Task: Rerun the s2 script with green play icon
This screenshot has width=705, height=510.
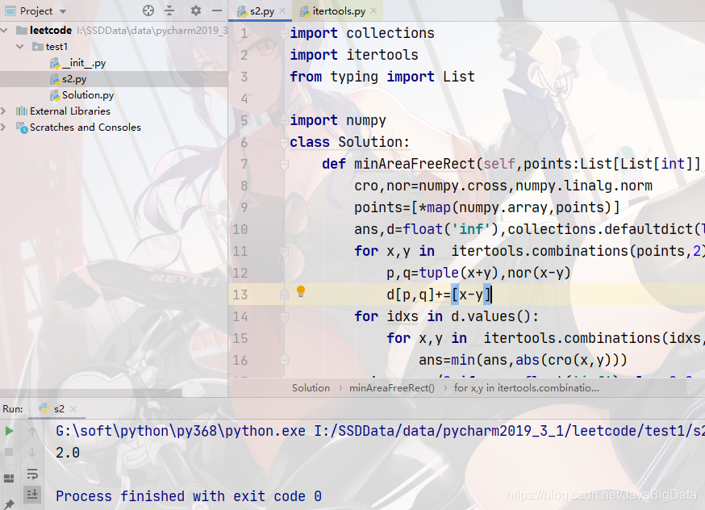Action: [x=9, y=430]
